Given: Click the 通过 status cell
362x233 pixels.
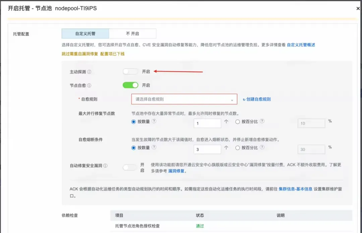Looking at the screenshot, I should click(200, 226).
